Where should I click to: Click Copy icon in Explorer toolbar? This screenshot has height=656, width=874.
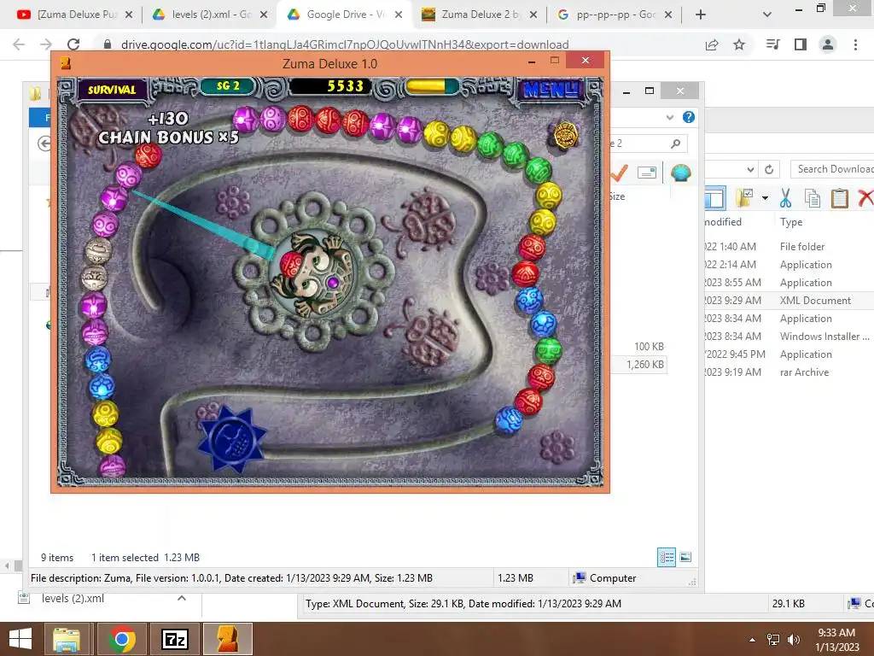click(x=813, y=197)
